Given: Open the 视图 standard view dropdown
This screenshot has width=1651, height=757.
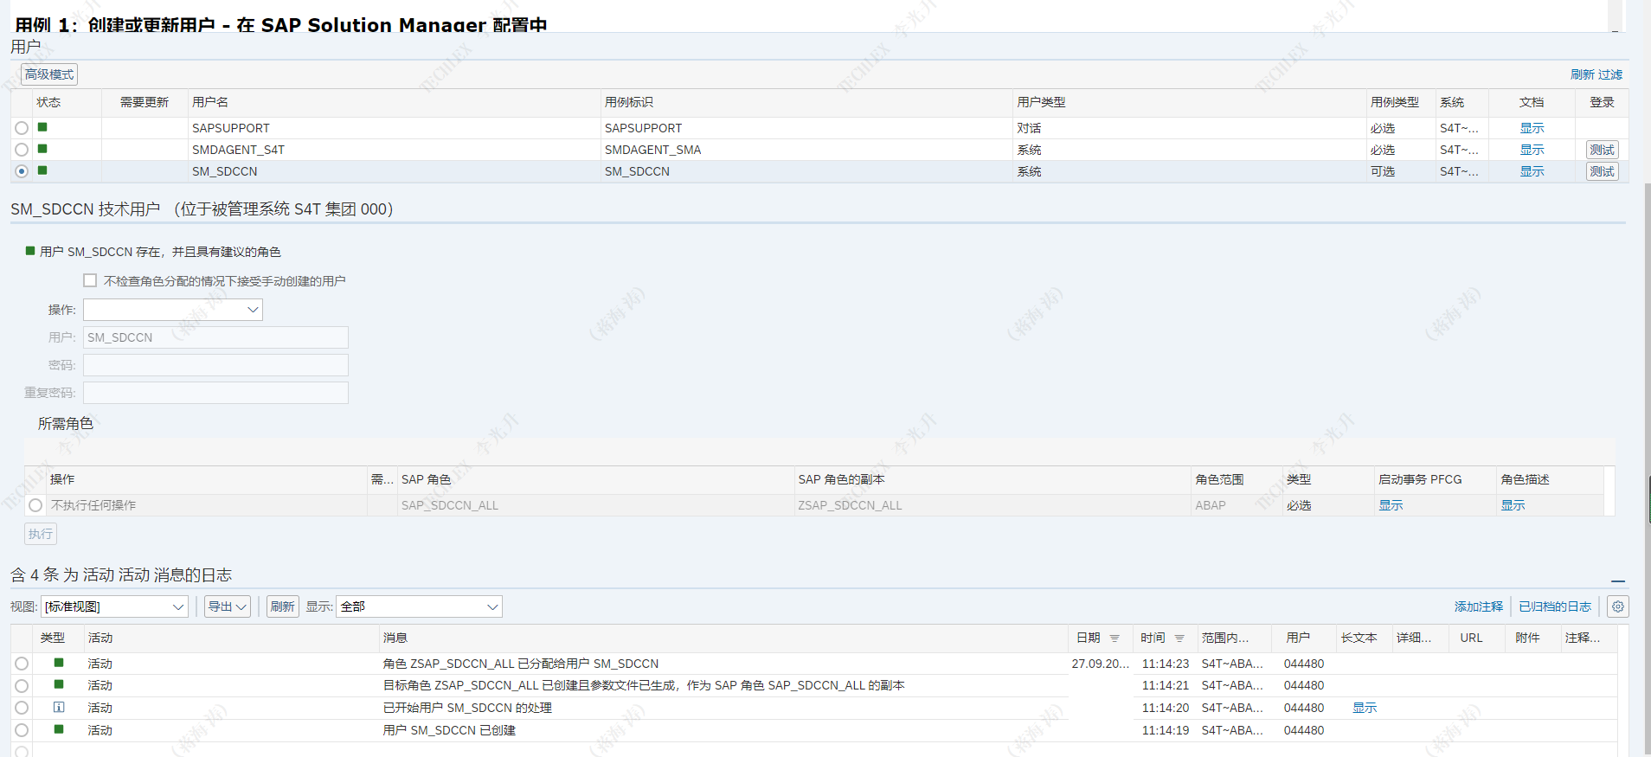Looking at the screenshot, I should pyautogui.click(x=114, y=606).
